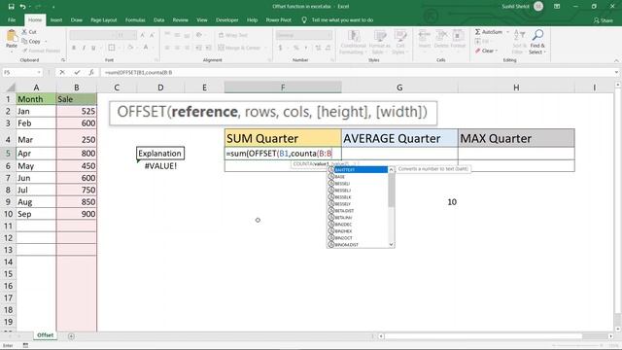Click the Paste clipboard icon
Screen dimensions: 622x350
(x=12, y=36)
